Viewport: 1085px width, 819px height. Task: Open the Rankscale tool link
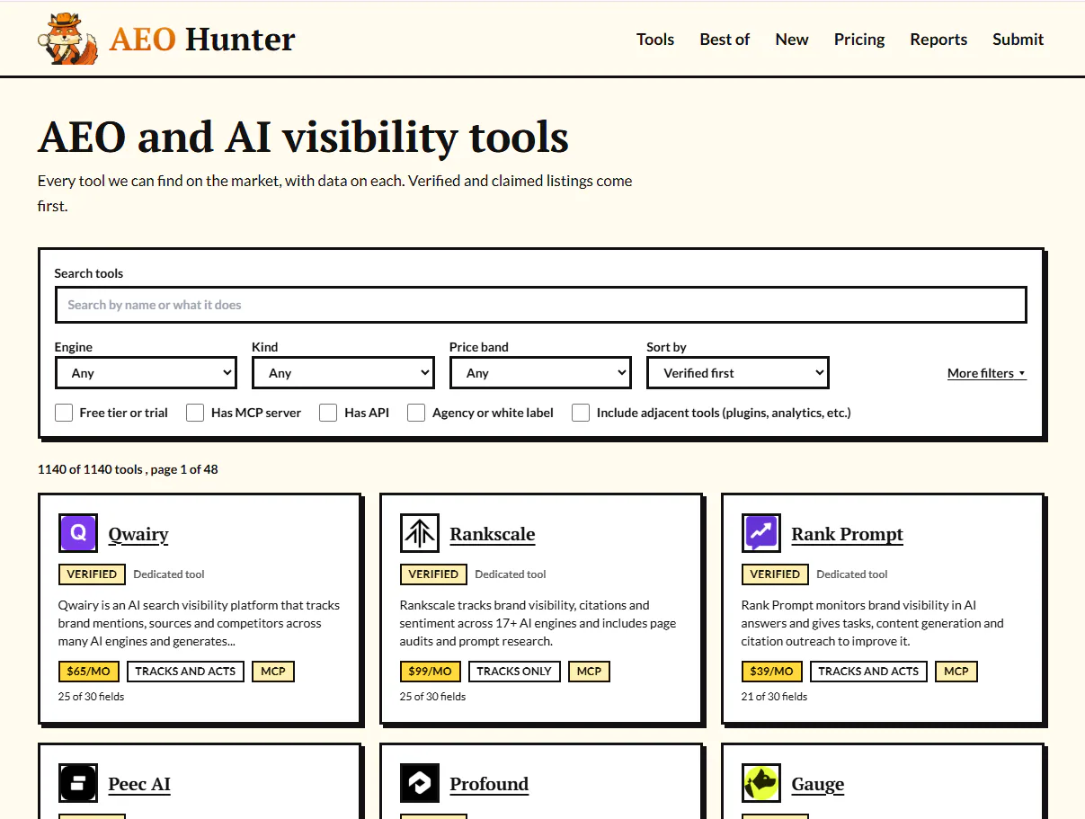(x=493, y=534)
